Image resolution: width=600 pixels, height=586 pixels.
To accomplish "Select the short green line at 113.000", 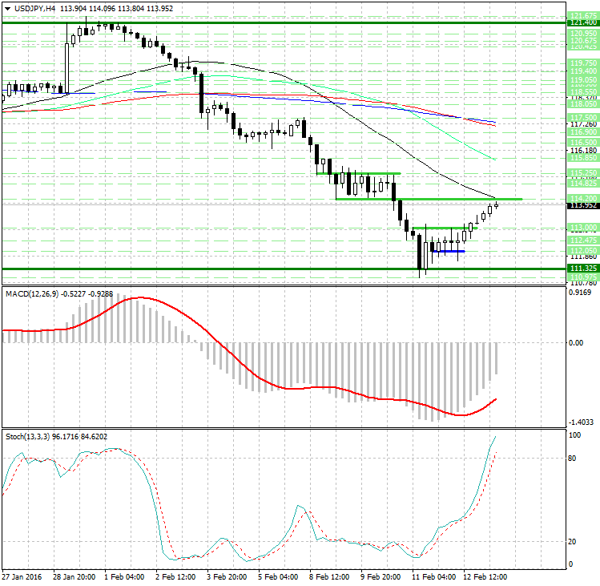I will (x=445, y=228).
